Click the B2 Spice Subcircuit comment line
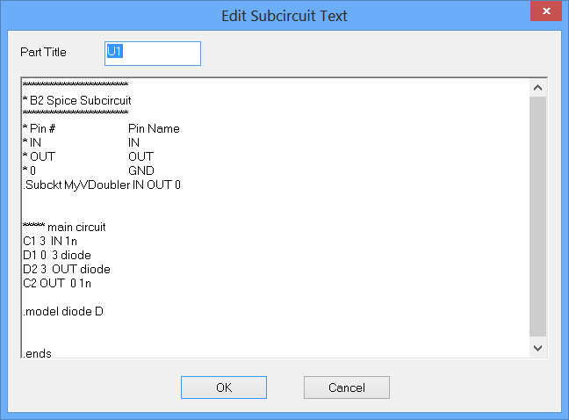569x420 pixels. tap(77, 100)
